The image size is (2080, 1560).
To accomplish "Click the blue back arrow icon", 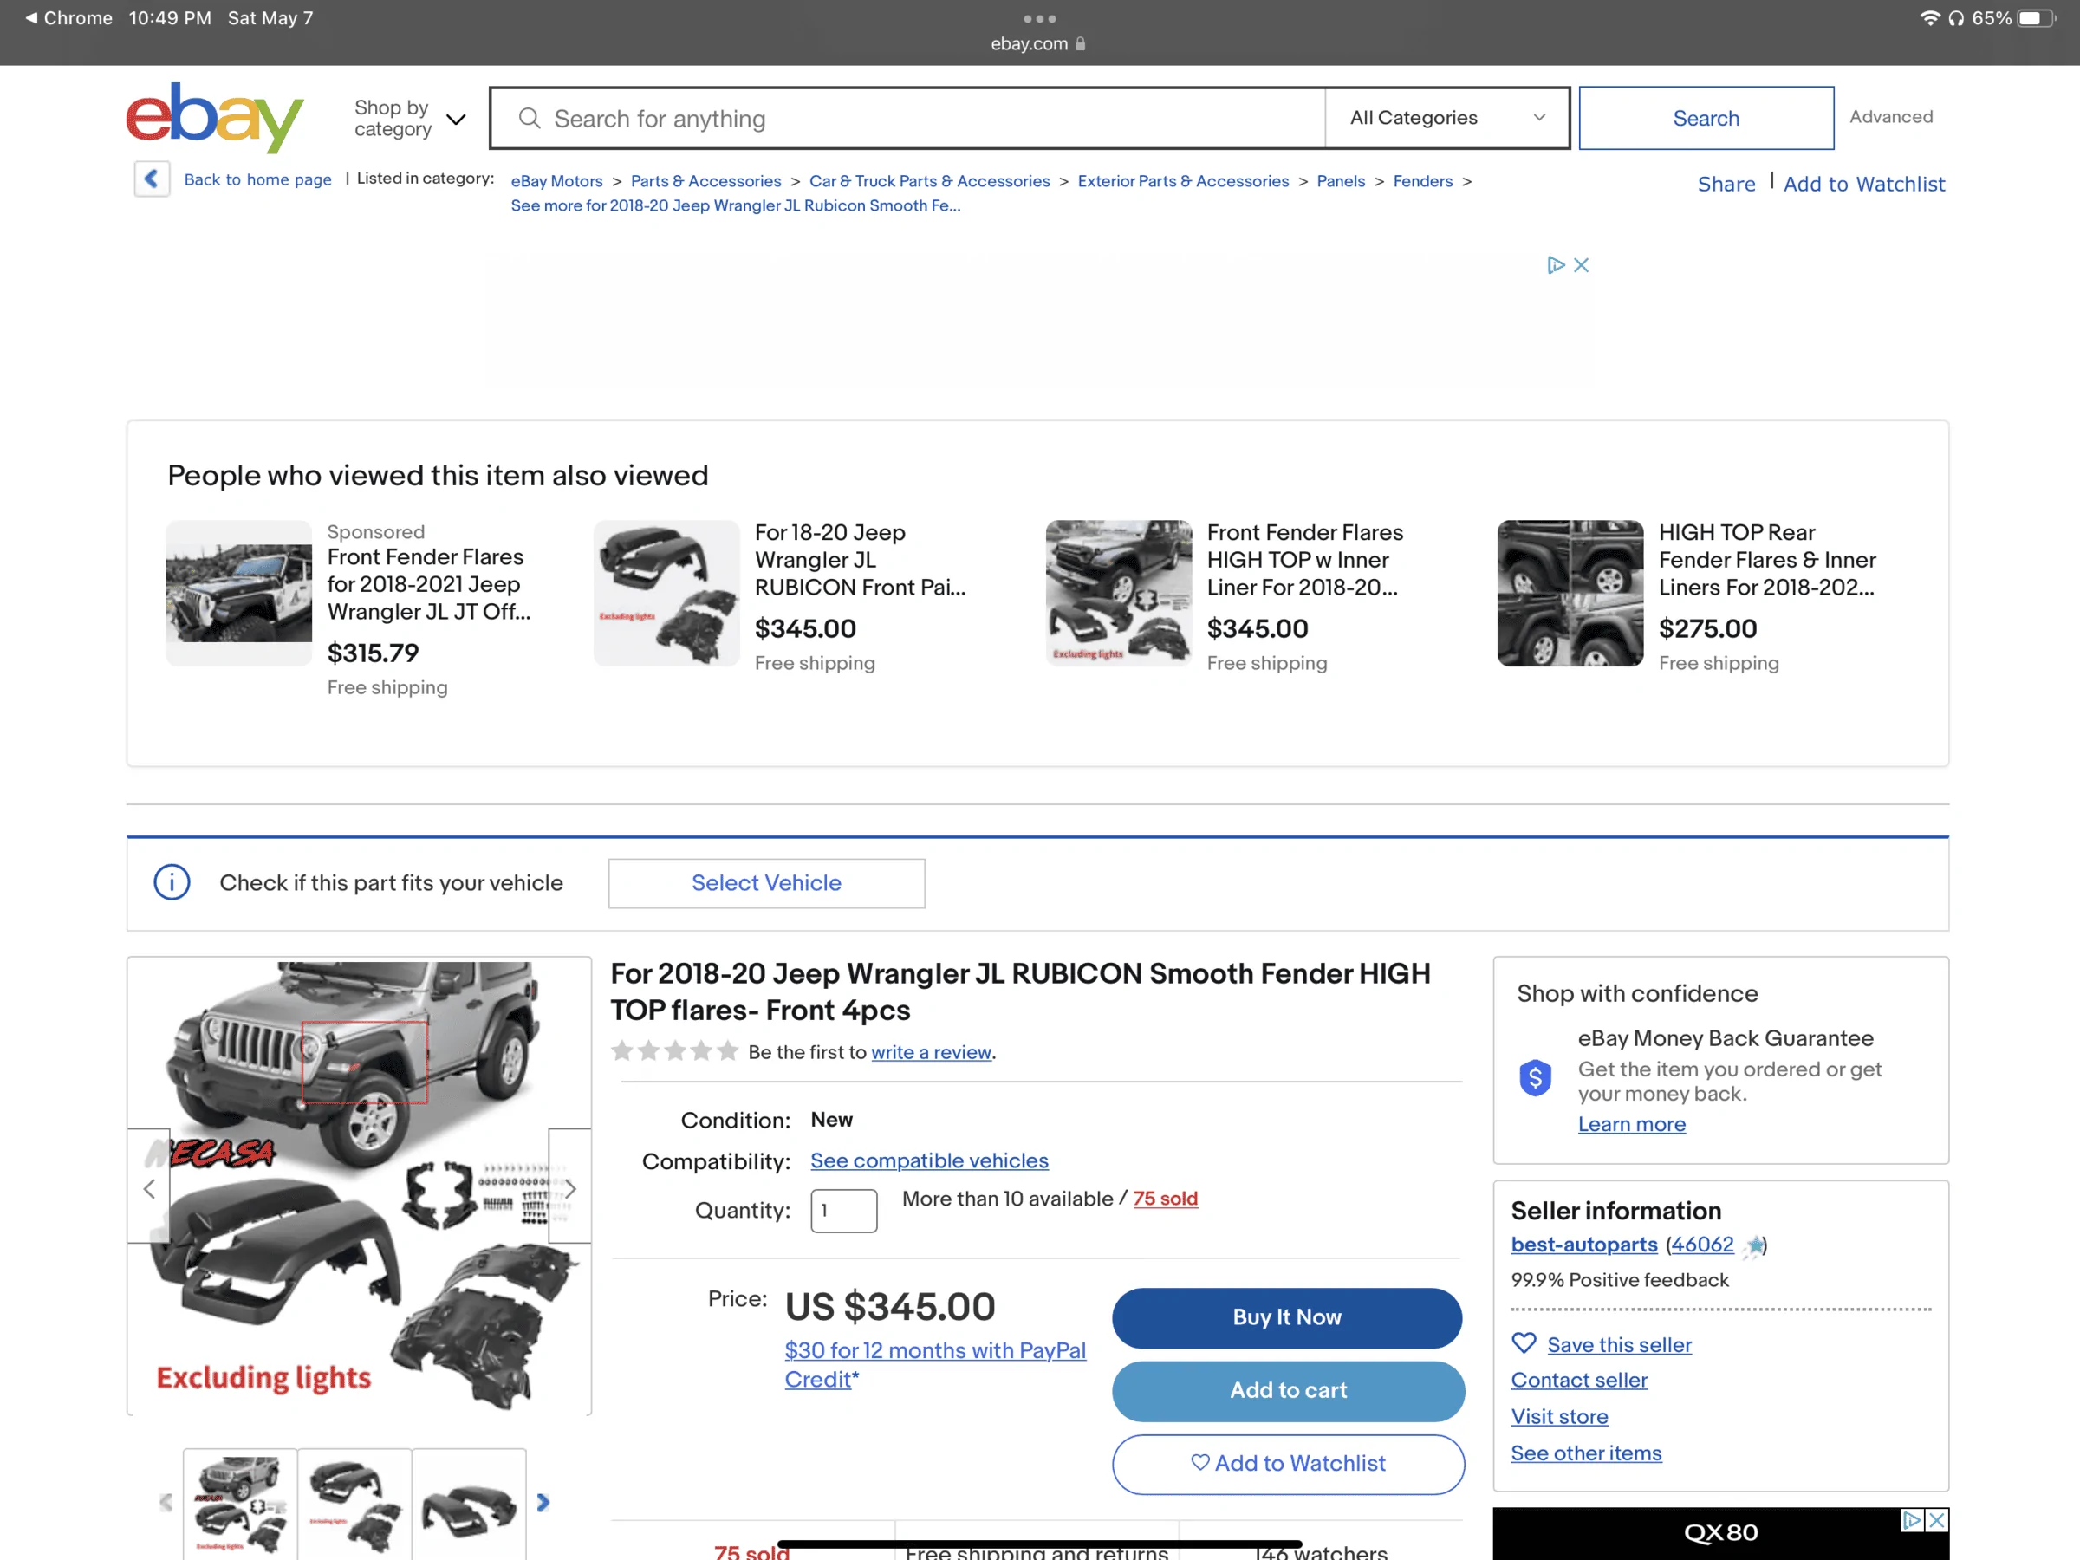I will coord(152,179).
